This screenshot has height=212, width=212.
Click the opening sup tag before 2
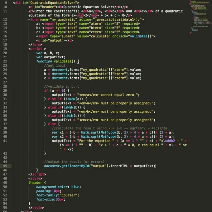(x=81, y=15)
